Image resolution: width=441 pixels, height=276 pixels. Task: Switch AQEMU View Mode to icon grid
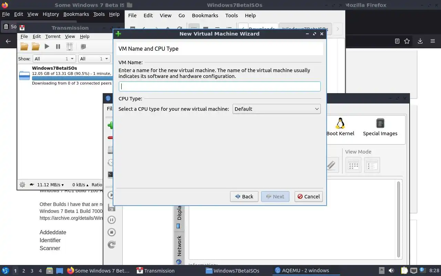353,165
